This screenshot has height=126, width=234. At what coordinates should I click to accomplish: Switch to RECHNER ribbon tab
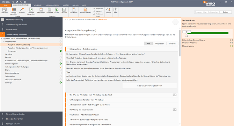75,5
